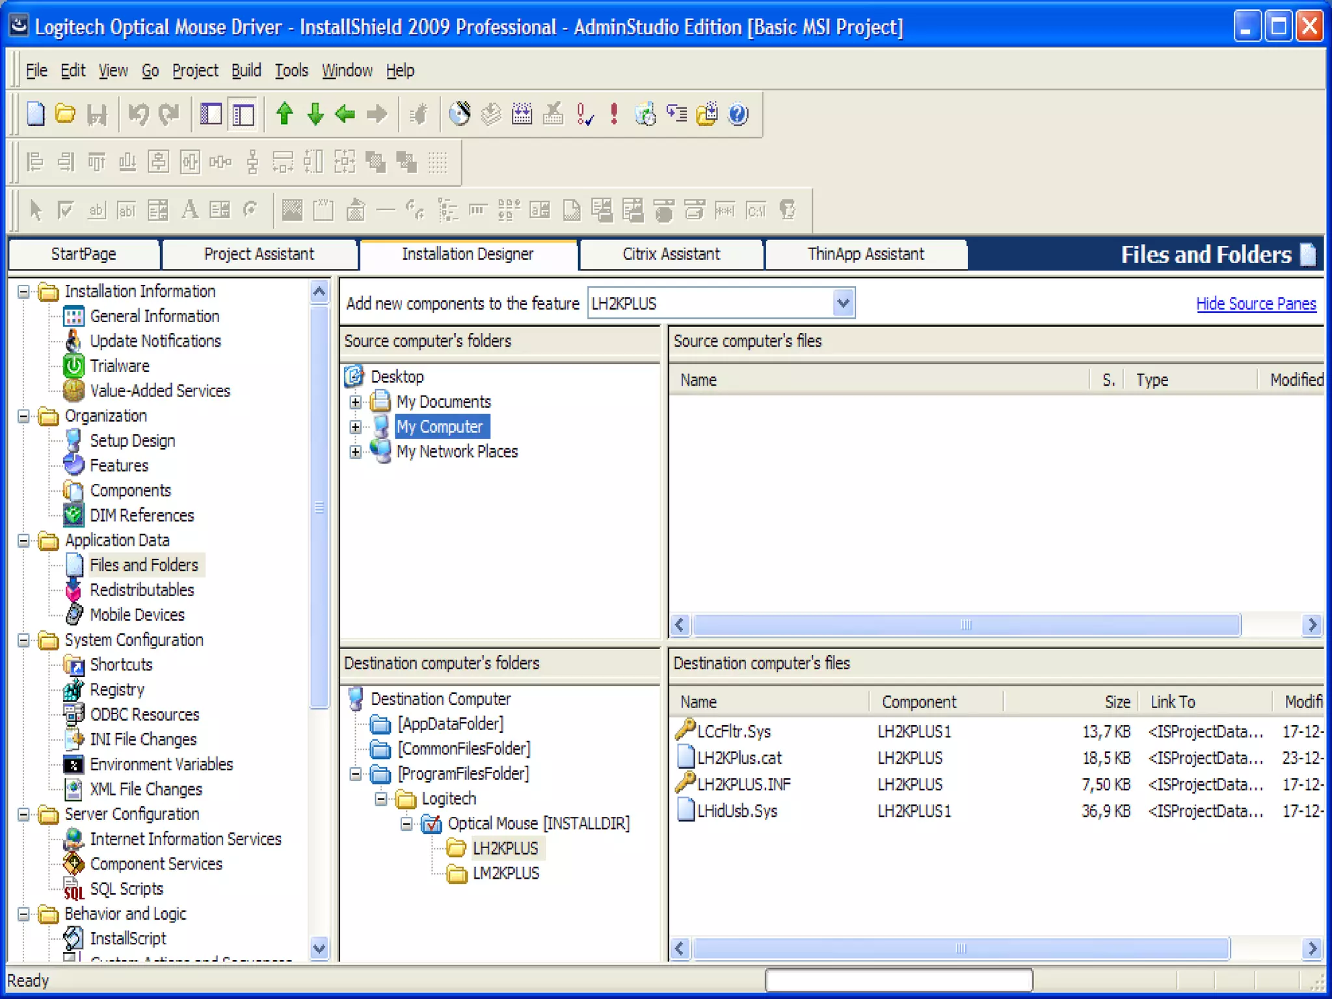Open the Trialware view

[120, 366]
